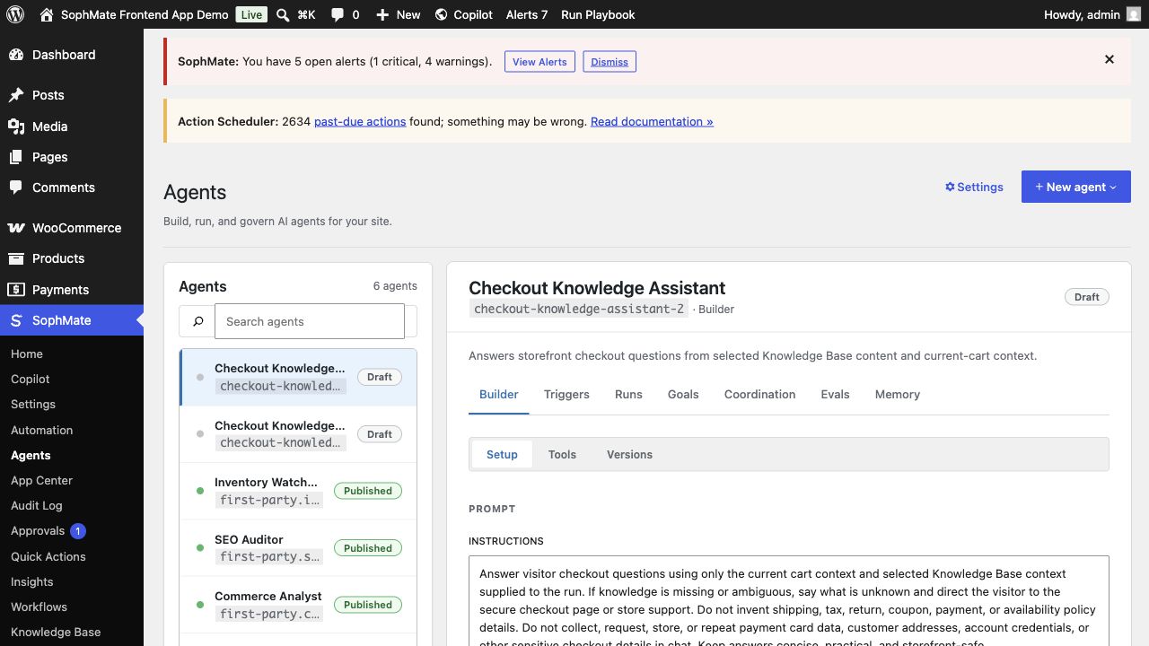Click the View Alerts button
Image resolution: width=1149 pixels, height=646 pixels.
coord(539,62)
